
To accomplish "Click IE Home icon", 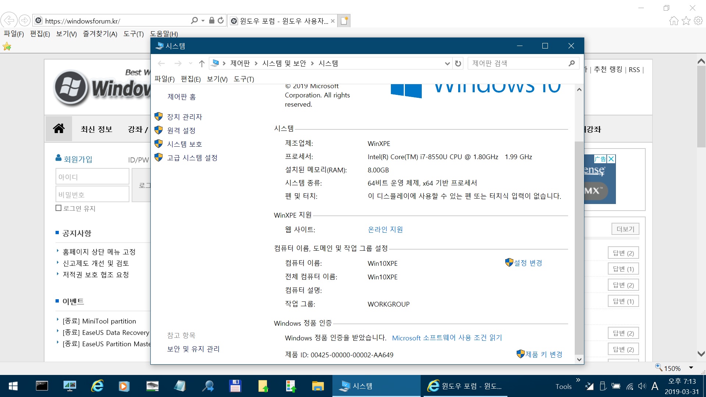I will click(674, 21).
